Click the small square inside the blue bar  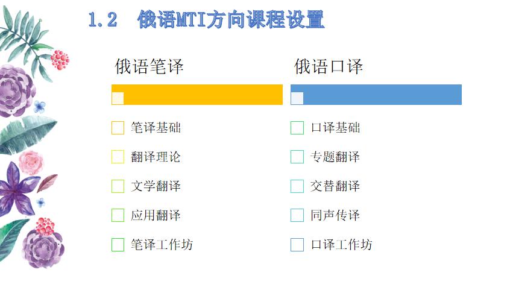297,98
